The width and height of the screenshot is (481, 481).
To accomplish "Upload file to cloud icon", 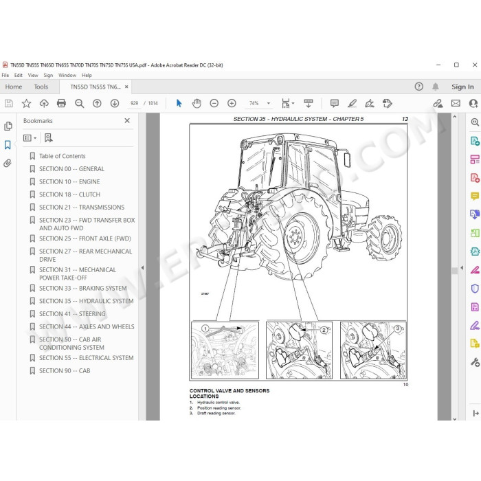I will click(44, 103).
